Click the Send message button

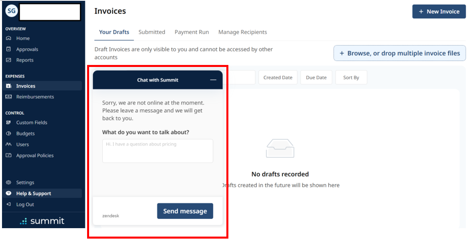pos(185,211)
